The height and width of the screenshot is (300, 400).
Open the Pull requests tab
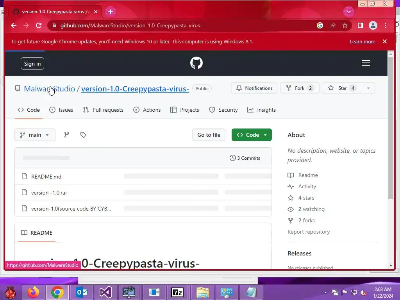(103, 110)
